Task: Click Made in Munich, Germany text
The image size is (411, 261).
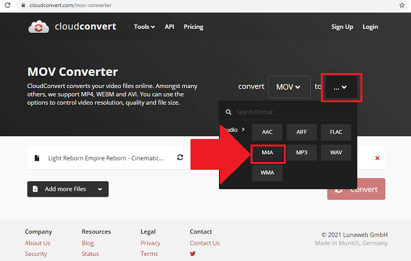Action: tap(351, 243)
